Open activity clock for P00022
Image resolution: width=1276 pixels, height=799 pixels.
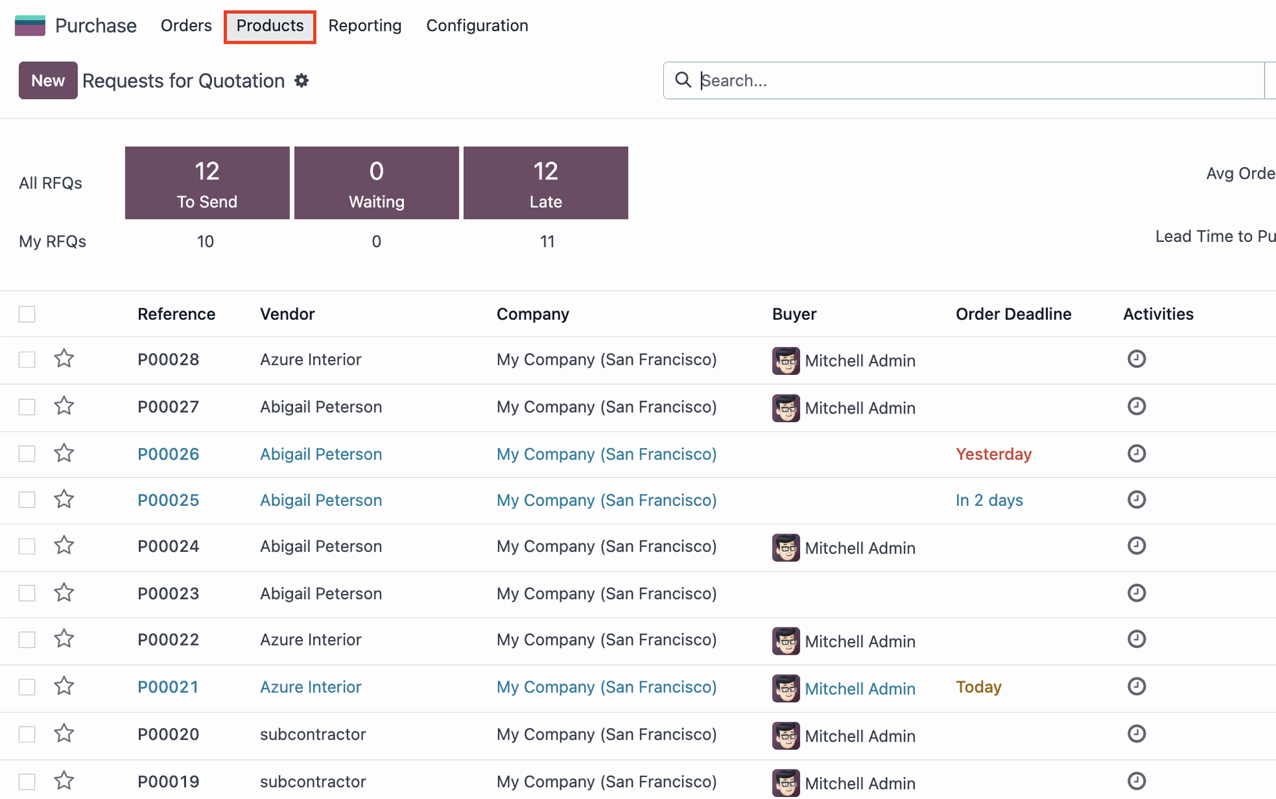click(1136, 639)
